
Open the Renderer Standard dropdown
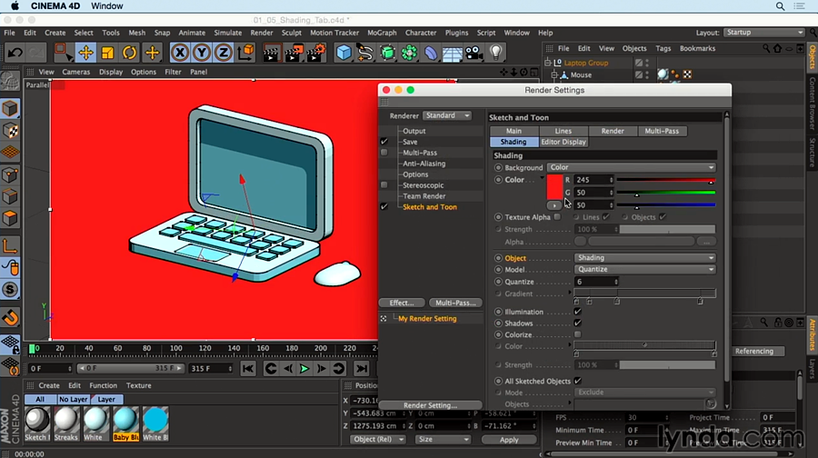click(447, 115)
